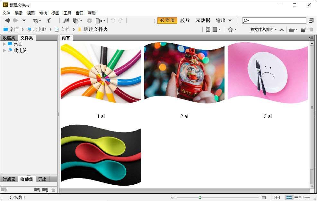Open the 内容 panel options menu icon

coord(311,38)
